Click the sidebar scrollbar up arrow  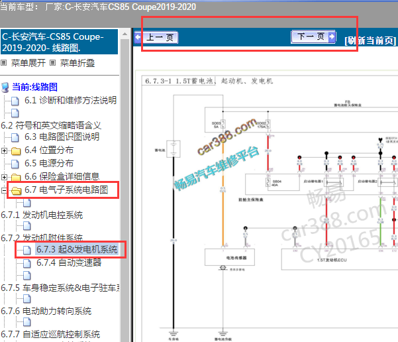click(125, 34)
